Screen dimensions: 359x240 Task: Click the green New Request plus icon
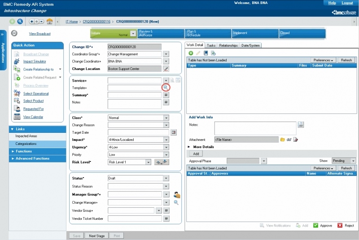(x=12, y=22)
